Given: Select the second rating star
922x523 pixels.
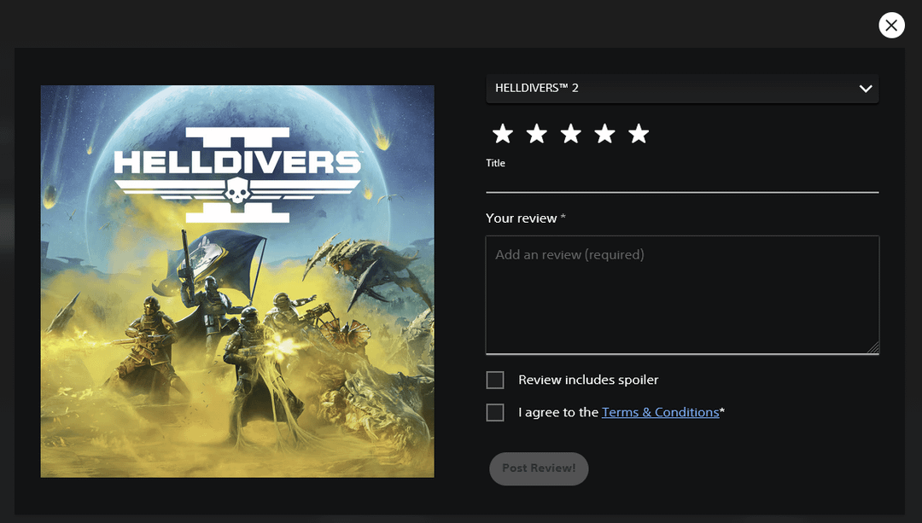Looking at the screenshot, I should tap(537, 134).
